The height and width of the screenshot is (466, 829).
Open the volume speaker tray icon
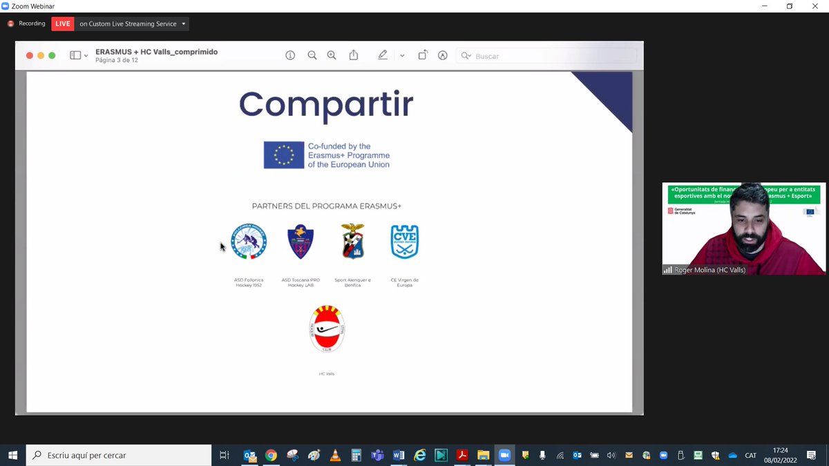(x=611, y=455)
